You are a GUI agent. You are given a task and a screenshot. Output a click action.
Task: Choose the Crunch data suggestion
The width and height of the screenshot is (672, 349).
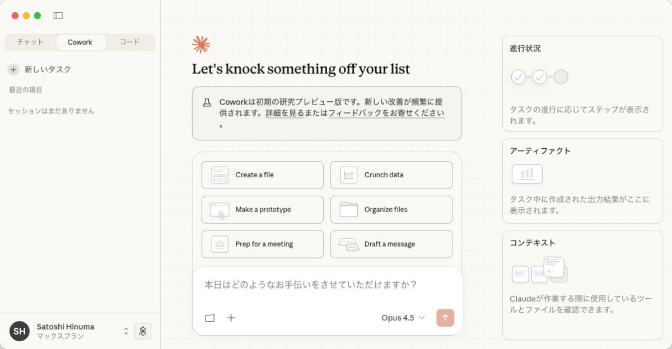391,175
